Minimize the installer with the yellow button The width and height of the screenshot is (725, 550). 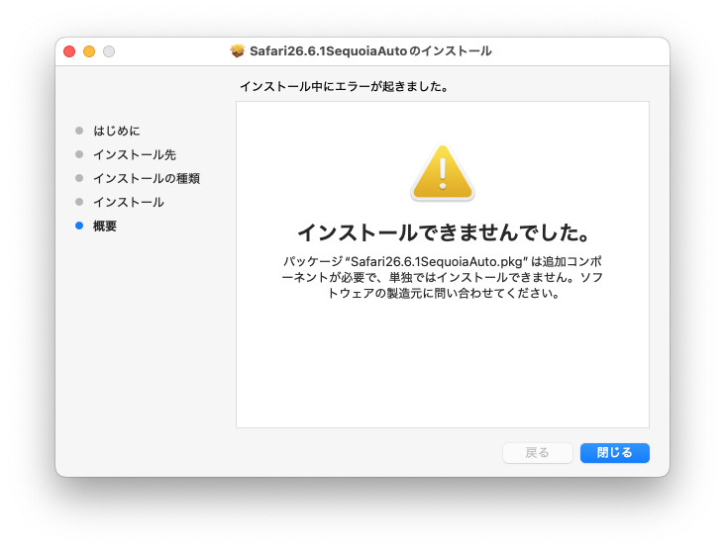tap(89, 51)
